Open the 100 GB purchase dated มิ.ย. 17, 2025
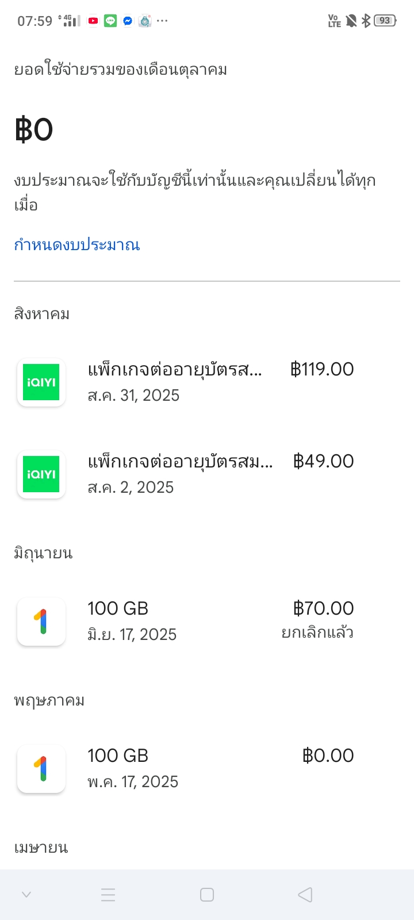The image size is (414, 920). (x=132, y=621)
